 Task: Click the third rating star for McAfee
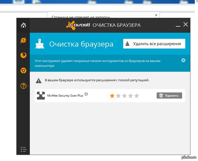(124, 96)
